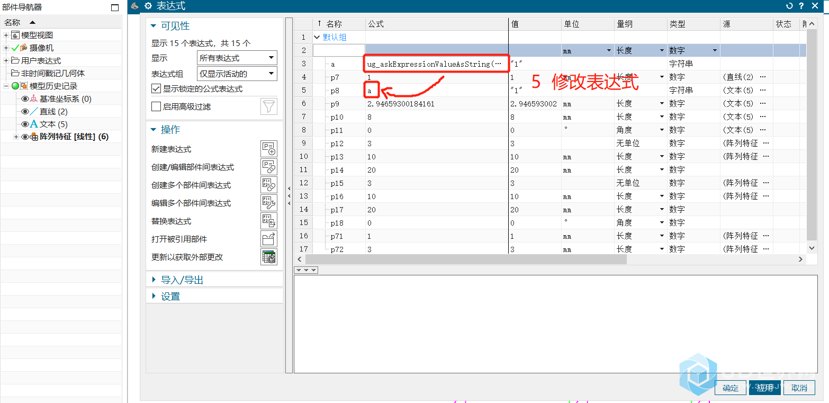
Task: Click the table vertical scrollbar
Action: [x=812, y=135]
